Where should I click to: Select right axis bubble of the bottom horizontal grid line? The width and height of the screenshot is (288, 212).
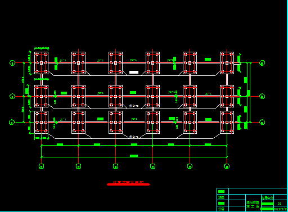262,122
